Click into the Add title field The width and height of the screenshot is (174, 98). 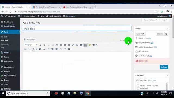(77, 29)
